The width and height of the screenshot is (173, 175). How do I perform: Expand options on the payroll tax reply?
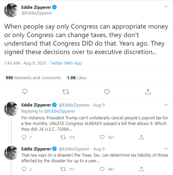click(x=166, y=105)
